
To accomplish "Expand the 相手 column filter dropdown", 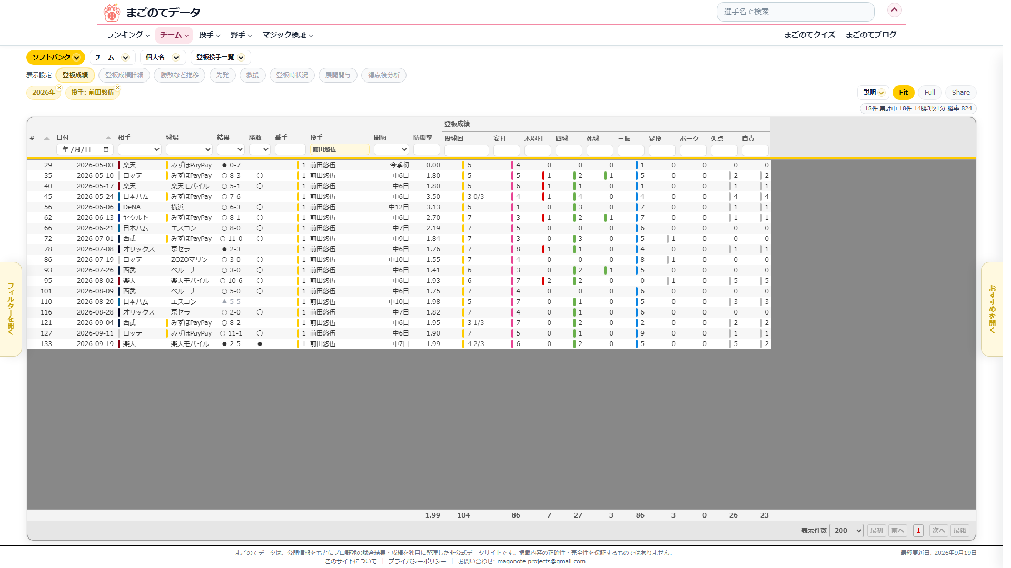I will coord(140,149).
